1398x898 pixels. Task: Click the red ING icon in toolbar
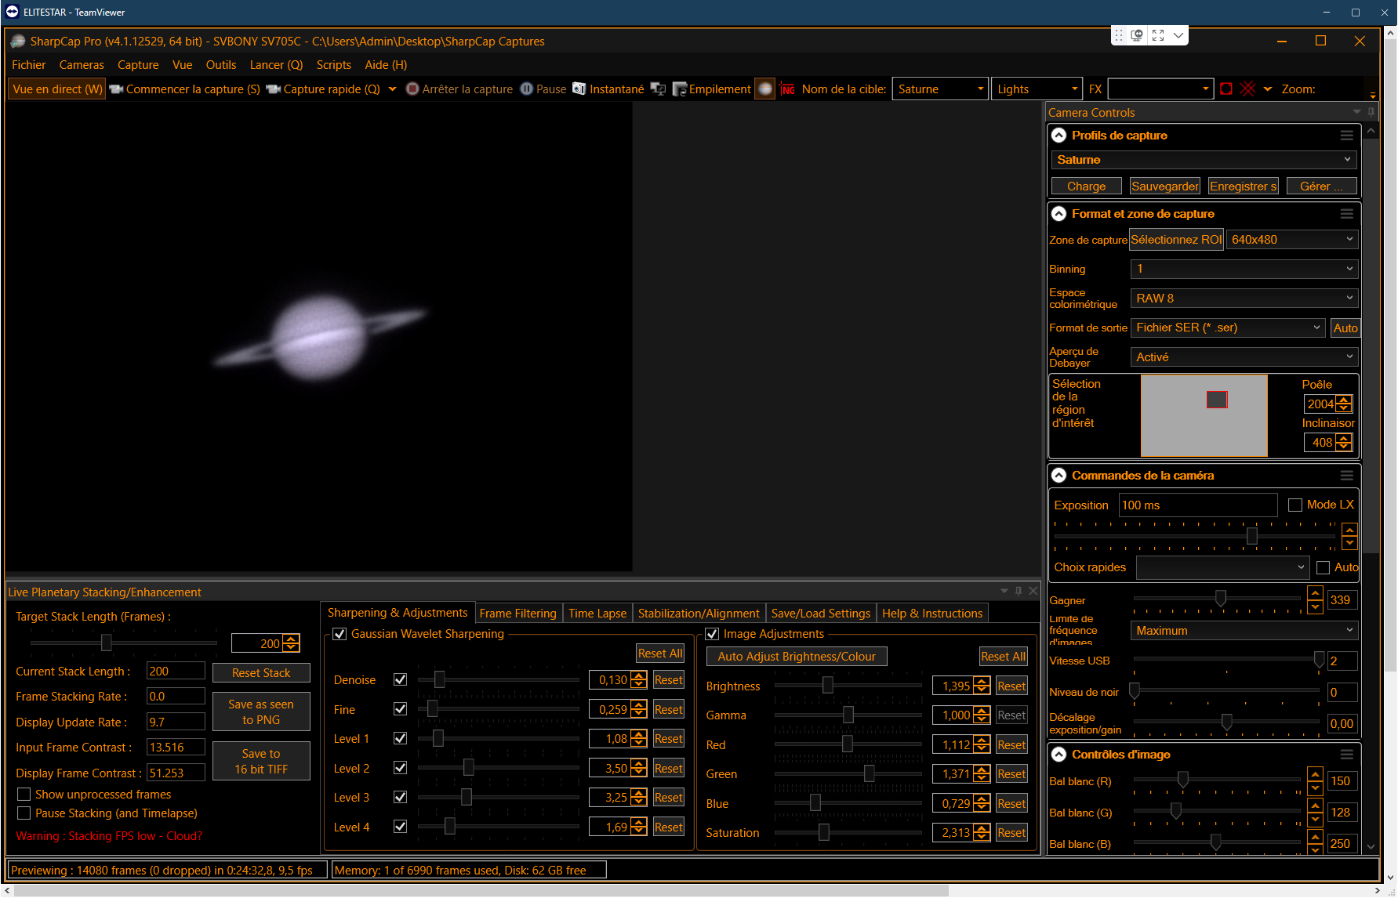[x=788, y=89]
